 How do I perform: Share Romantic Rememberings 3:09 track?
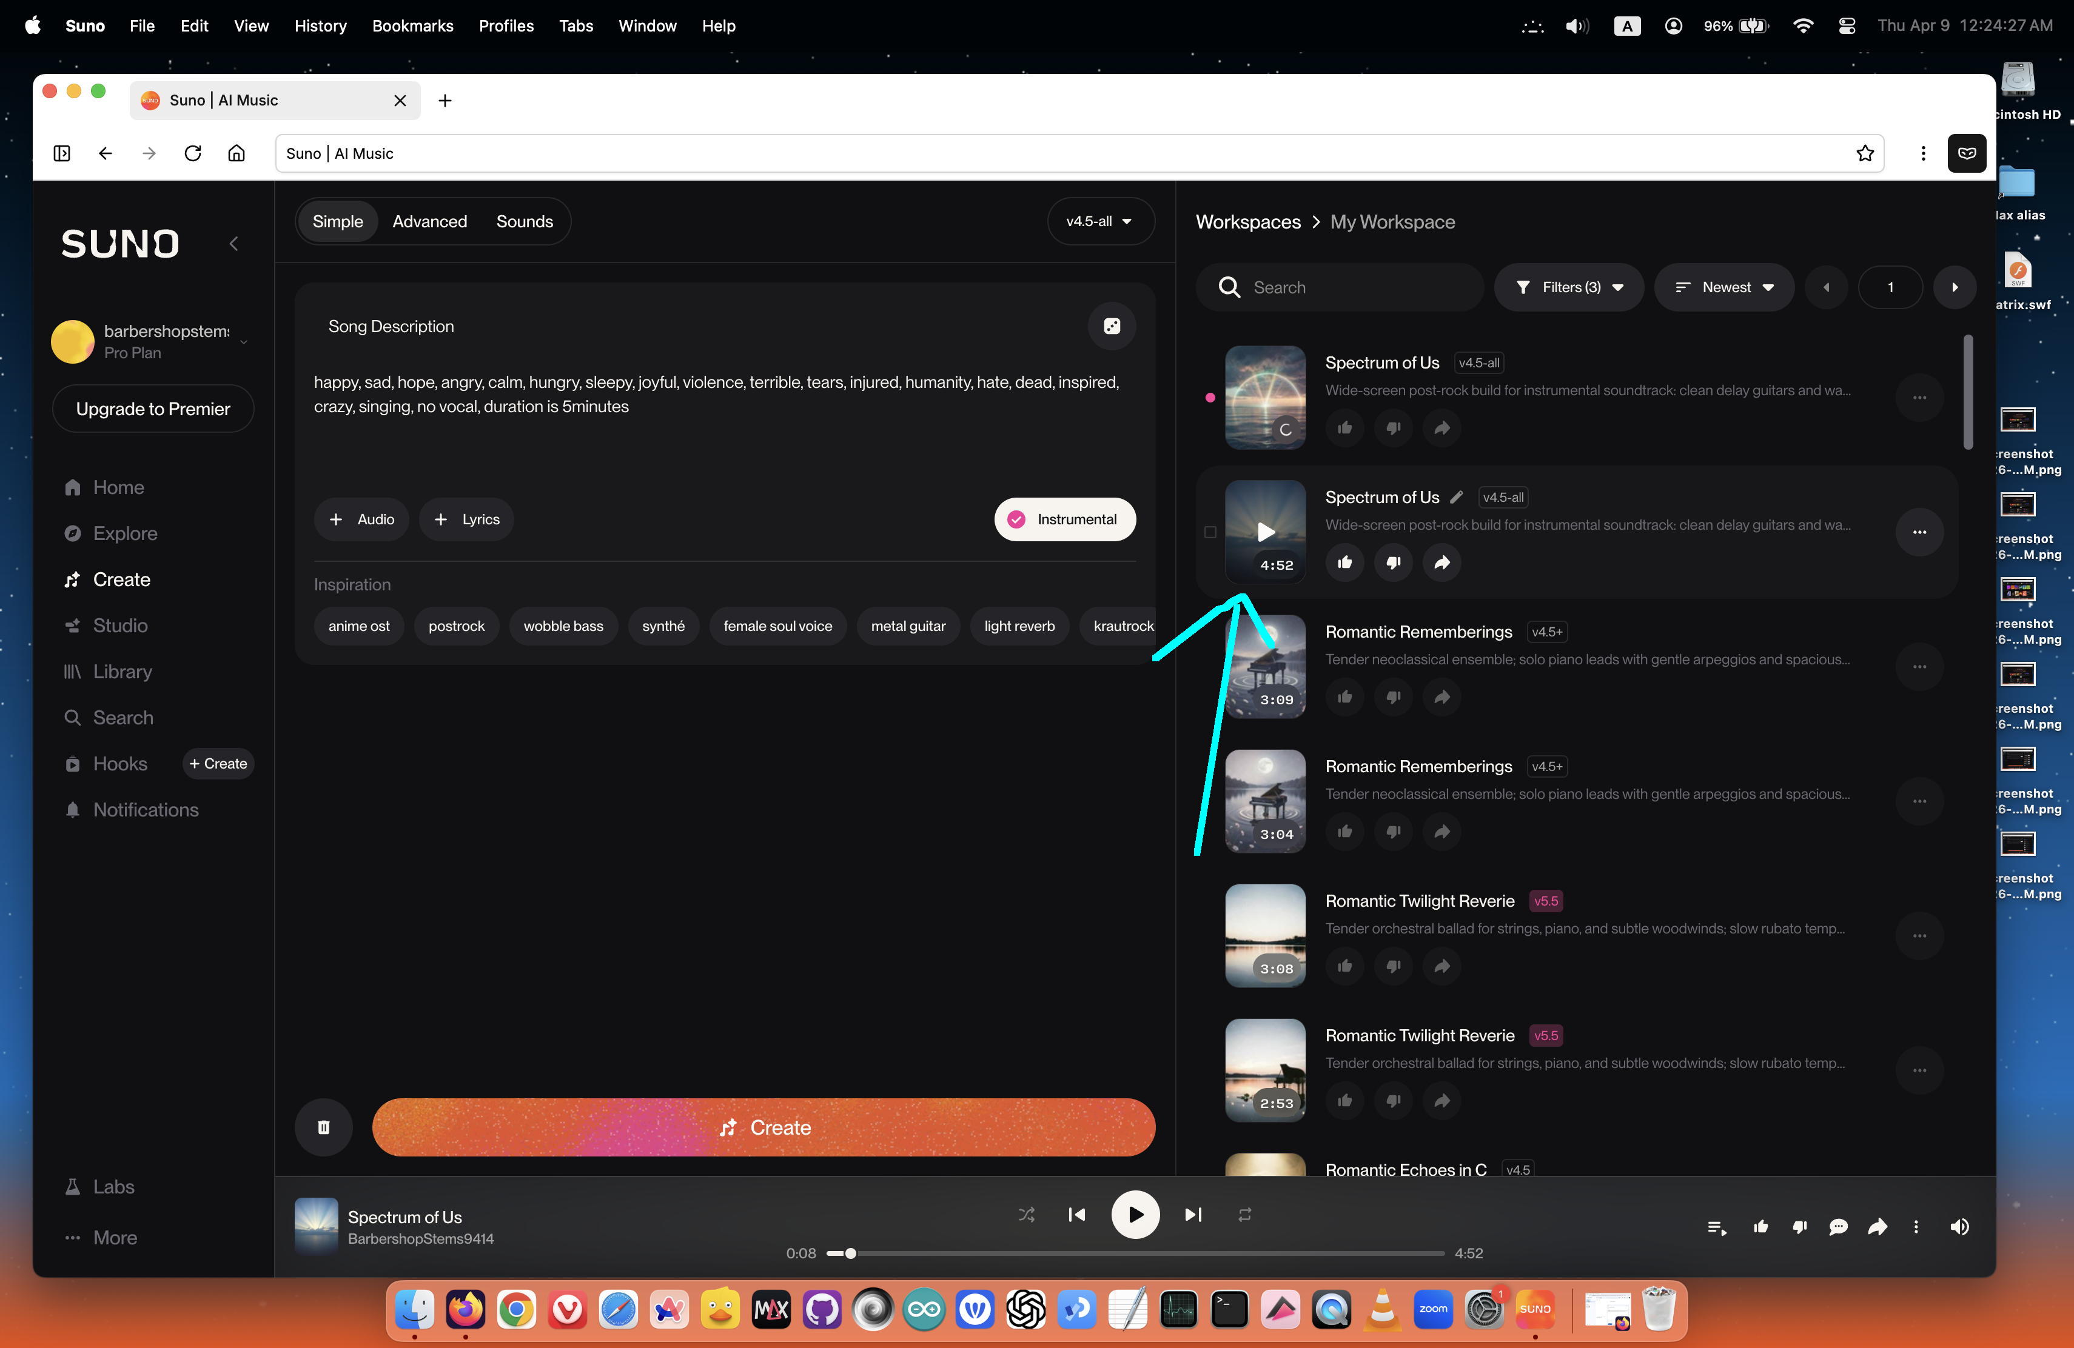click(x=1441, y=696)
